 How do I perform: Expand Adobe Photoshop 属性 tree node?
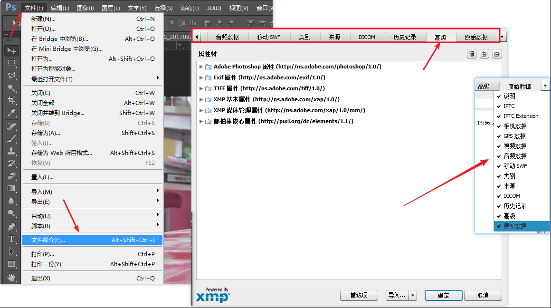tap(201, 67)
